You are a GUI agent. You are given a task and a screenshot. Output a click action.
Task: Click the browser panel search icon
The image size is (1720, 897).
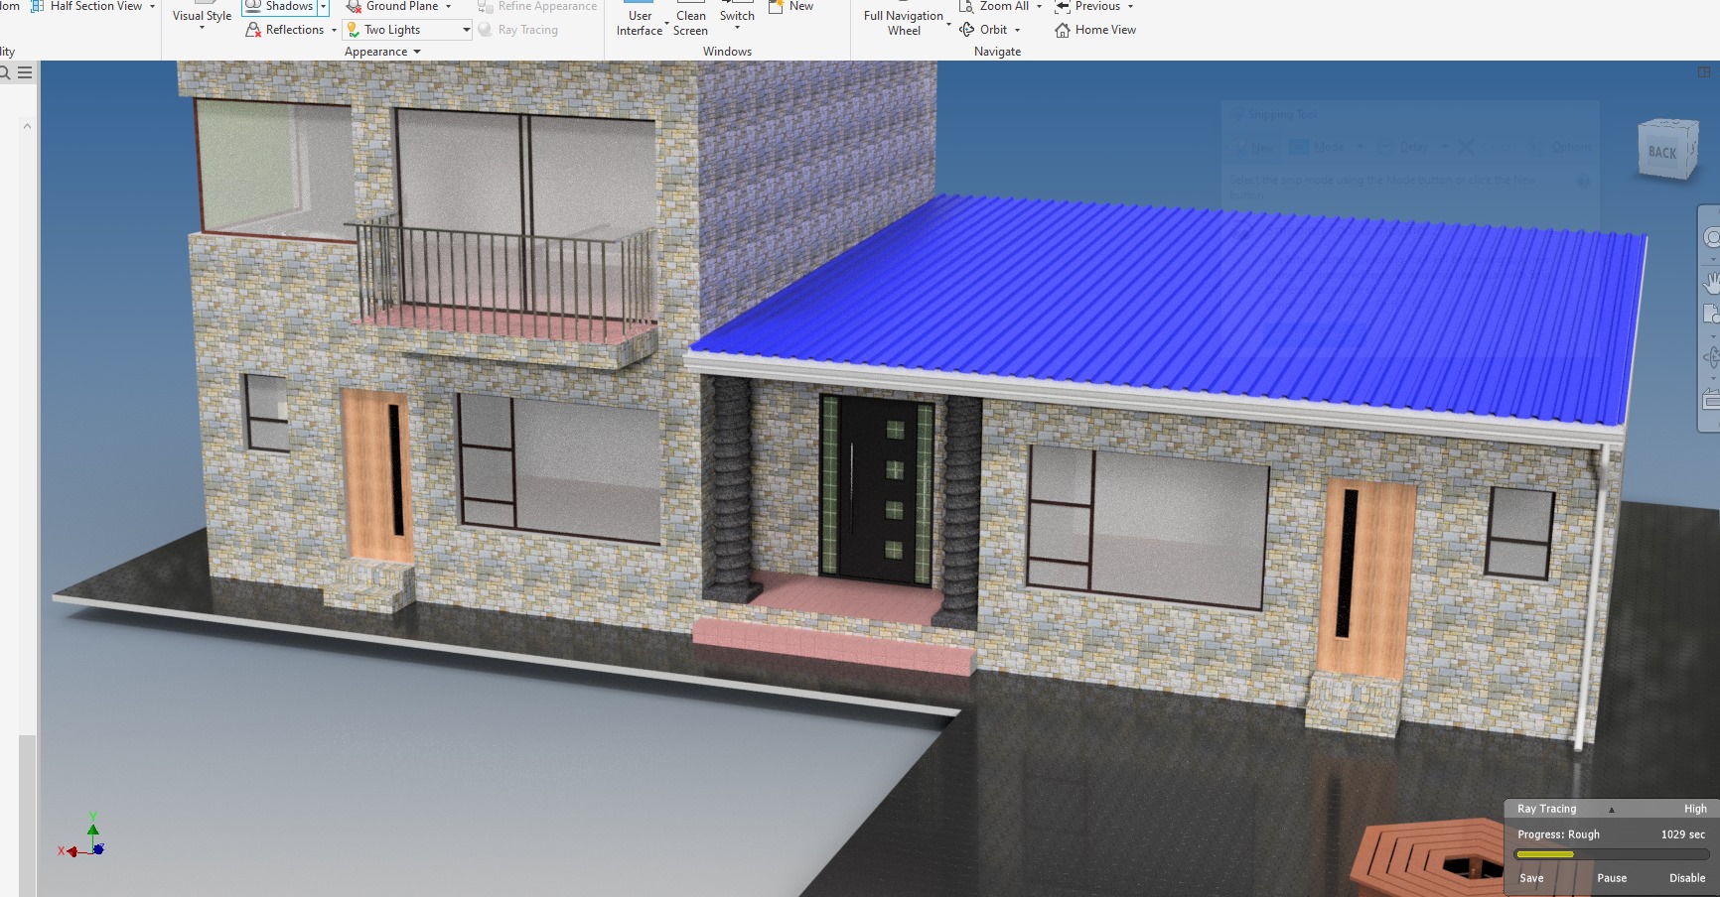(5, 72)
